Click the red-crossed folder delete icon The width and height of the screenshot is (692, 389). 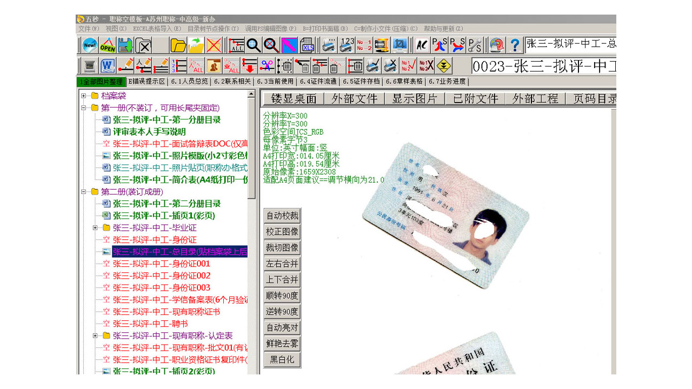pyautogui.click(x=214, y=45)
